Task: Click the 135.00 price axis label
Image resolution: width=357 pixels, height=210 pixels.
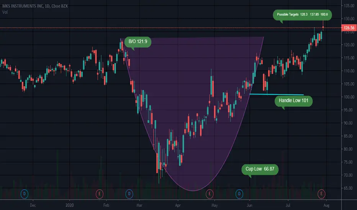Action: click(349, 6)
